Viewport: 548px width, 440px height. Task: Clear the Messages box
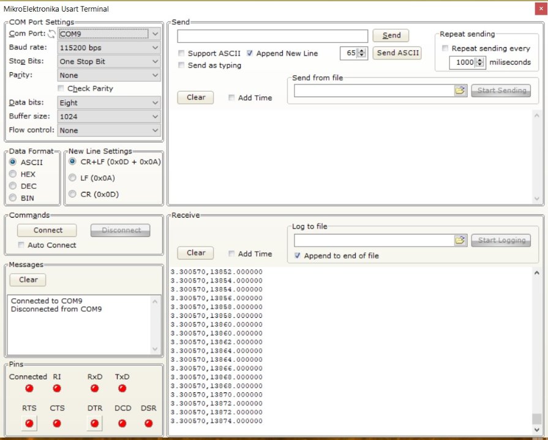pos(28,279)
